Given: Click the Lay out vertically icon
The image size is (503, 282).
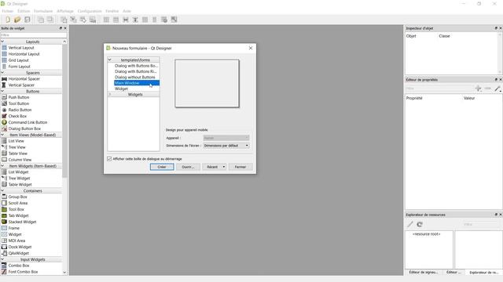Looking at the screenshot, I should pos(116,20).
